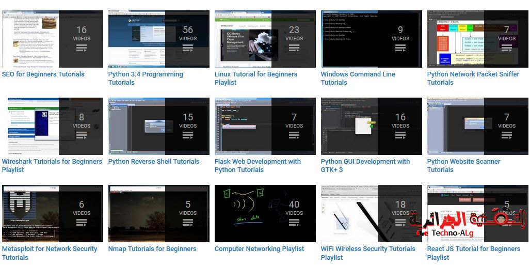The width and height of the screenshot is (530, 266).
Task: Click playlist icon on Python Reverse Shell thumbnail
Action: (x=188, y=135)
